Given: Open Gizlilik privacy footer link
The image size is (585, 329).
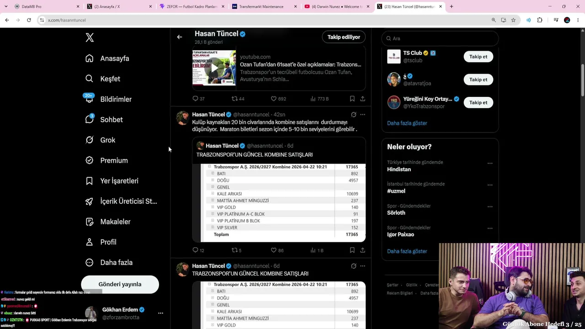Looking at the screenshot, I should point(412,285).
